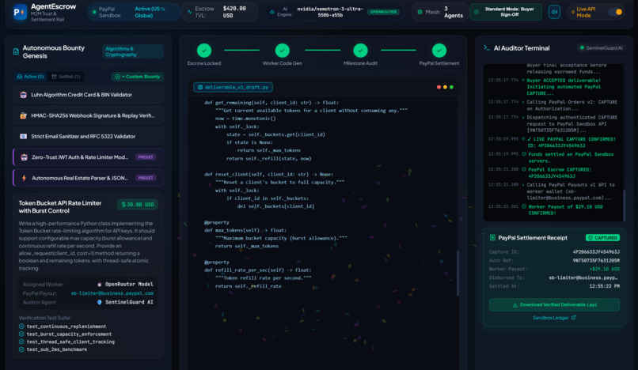Click the test_thread_safe_client_tracking check icon
This screenshot has width=638, height=370.
coord(21,342)
